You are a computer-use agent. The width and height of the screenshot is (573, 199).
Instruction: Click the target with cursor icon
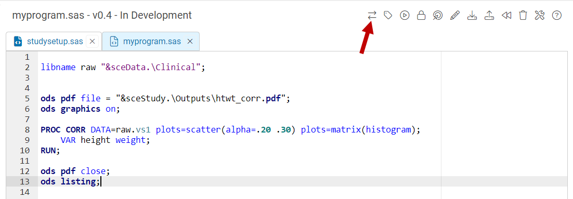pos(438,16)
